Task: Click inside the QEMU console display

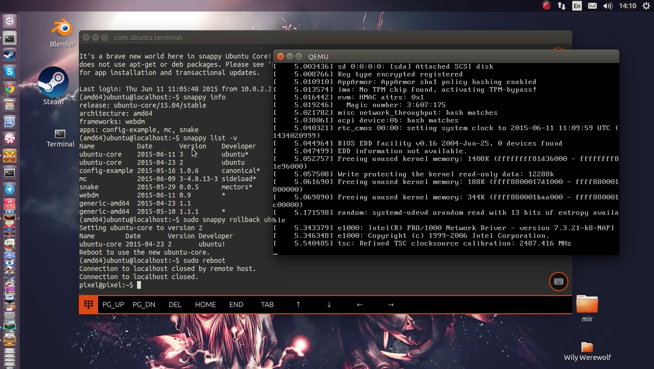Action: [x=445, y=159]
